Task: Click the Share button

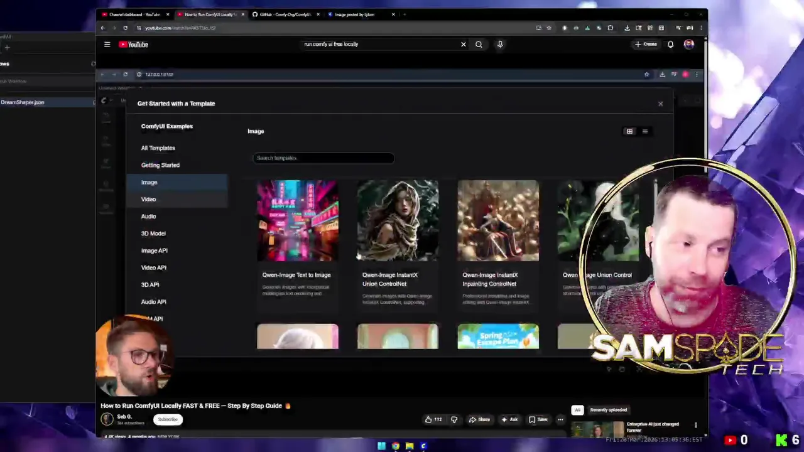Action: click(479, 419)
